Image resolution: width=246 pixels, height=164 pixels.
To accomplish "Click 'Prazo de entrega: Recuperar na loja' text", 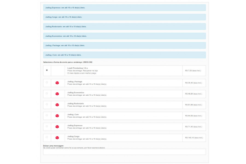I will [83, 71].
